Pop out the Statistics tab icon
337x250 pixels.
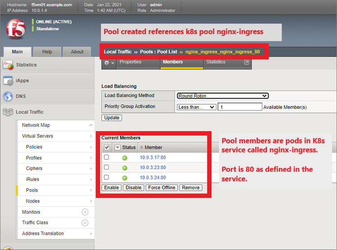pos(247,62)
